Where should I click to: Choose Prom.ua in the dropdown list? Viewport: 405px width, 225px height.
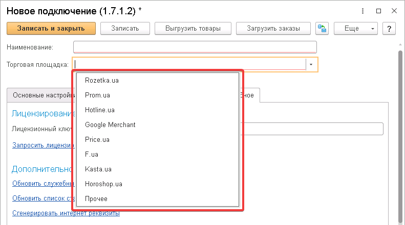pyautogui.click(x=97, y=95)
